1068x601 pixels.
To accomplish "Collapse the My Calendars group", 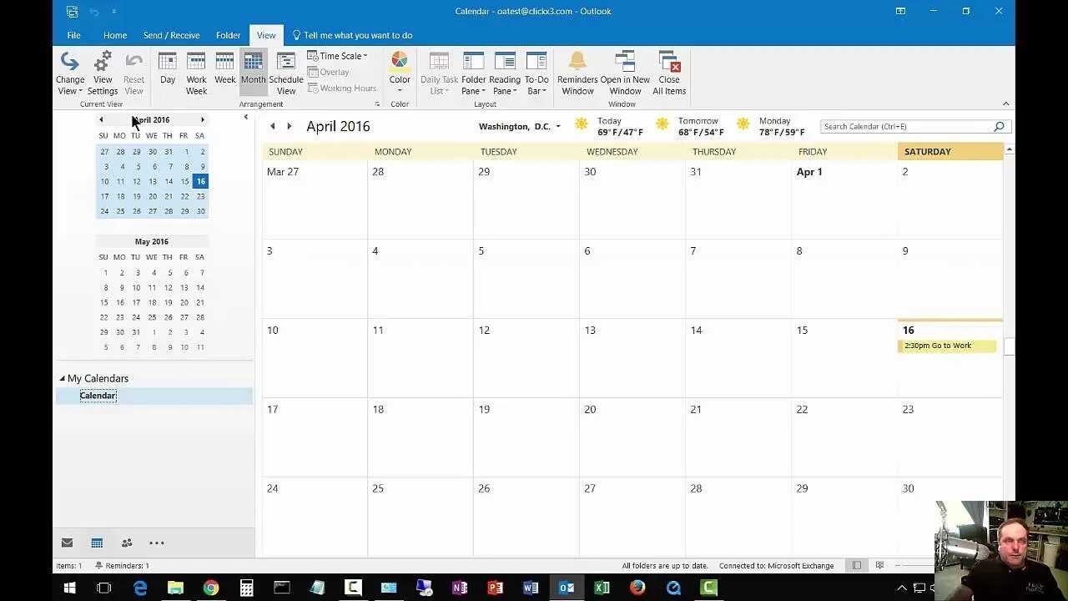I will tap(62, 378).
